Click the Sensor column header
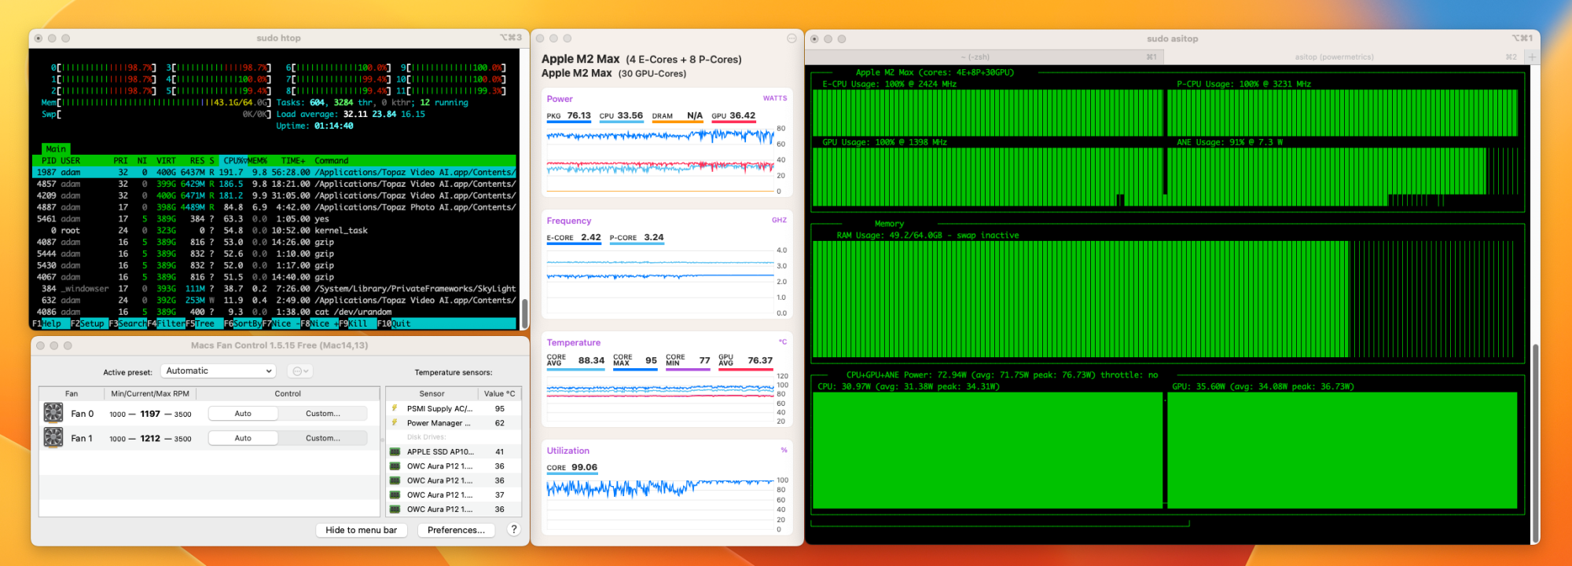Screen dimensions: 1572x566 [432, 393]
